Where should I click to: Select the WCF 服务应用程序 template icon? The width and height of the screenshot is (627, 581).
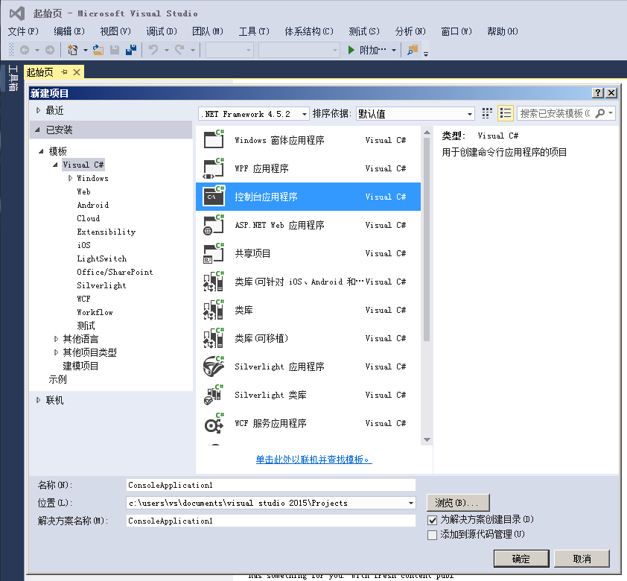coord(214,423)
